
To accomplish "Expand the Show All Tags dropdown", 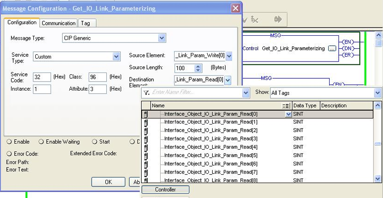I will point(377,93).
